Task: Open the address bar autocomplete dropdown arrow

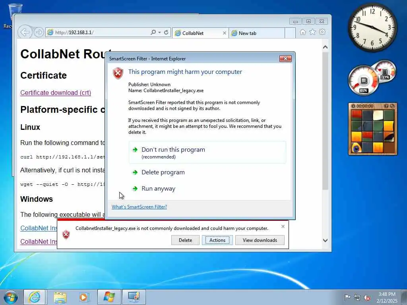Action: (x=160, y=33)
